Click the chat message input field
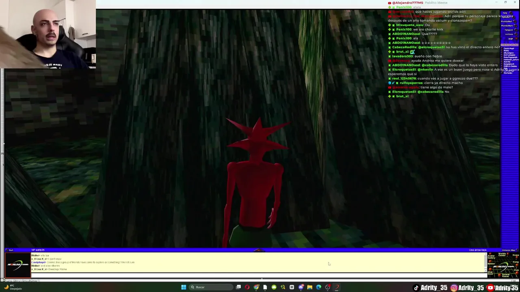The width and height of the screenshot is (520, 292). 258,275
